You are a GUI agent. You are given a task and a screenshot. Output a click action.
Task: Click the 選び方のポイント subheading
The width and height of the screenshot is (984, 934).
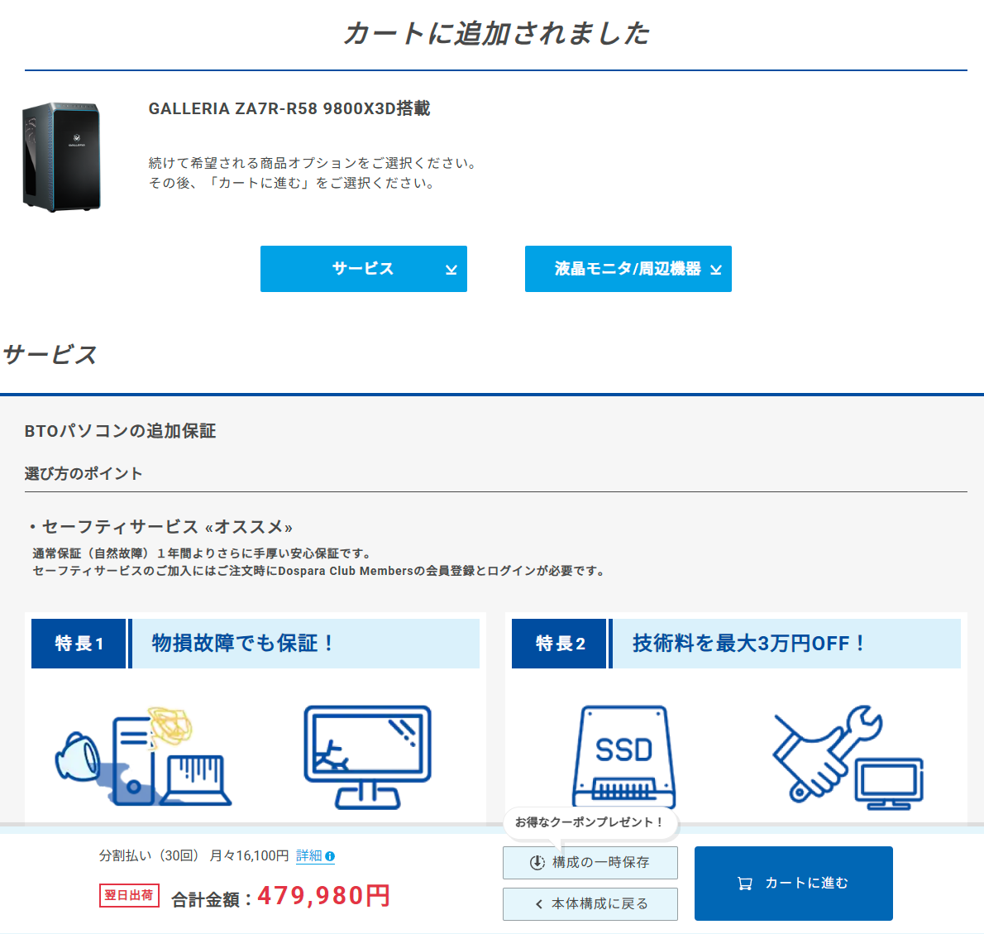click(84, 473)
